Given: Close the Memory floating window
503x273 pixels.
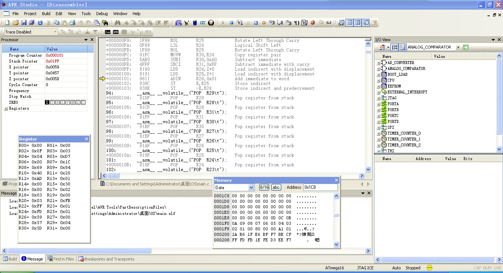Looking at the screenshot, I should click(x=337, y=180).
